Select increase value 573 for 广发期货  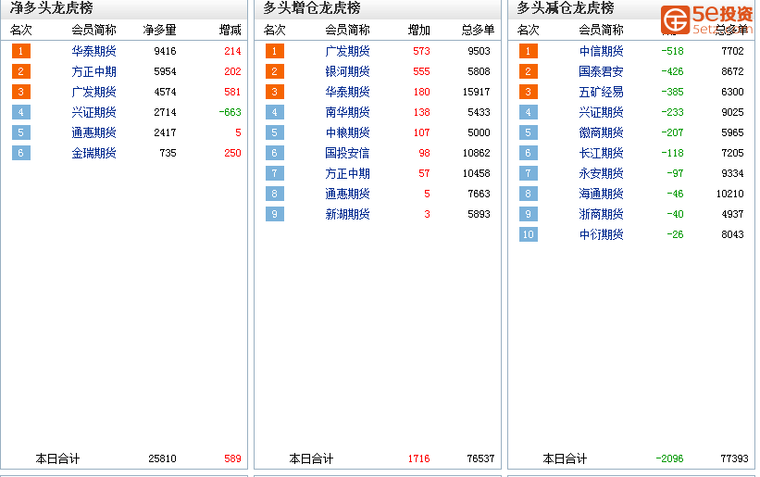click(x=421, y=51)
